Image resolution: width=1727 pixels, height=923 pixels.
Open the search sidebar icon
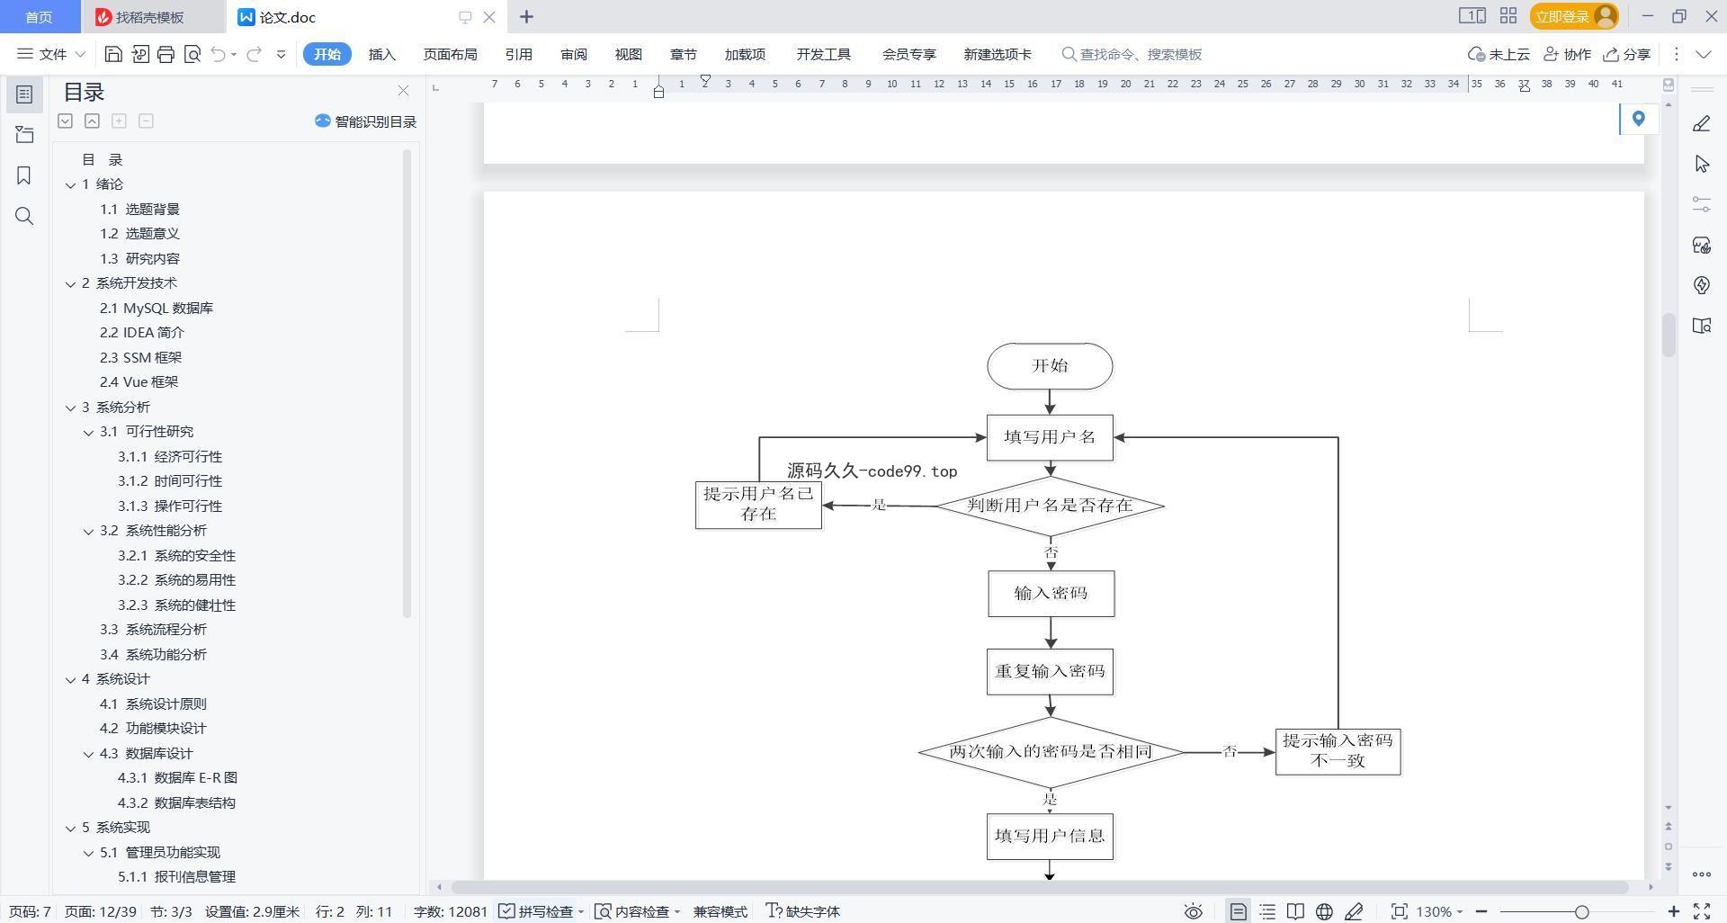(x=24, y=216)
